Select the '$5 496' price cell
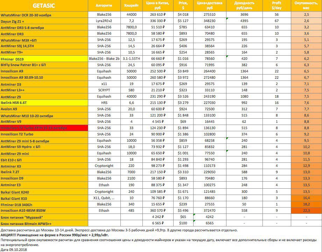The image size is (322, 252). pyautogui.click(x=183, y=210)
